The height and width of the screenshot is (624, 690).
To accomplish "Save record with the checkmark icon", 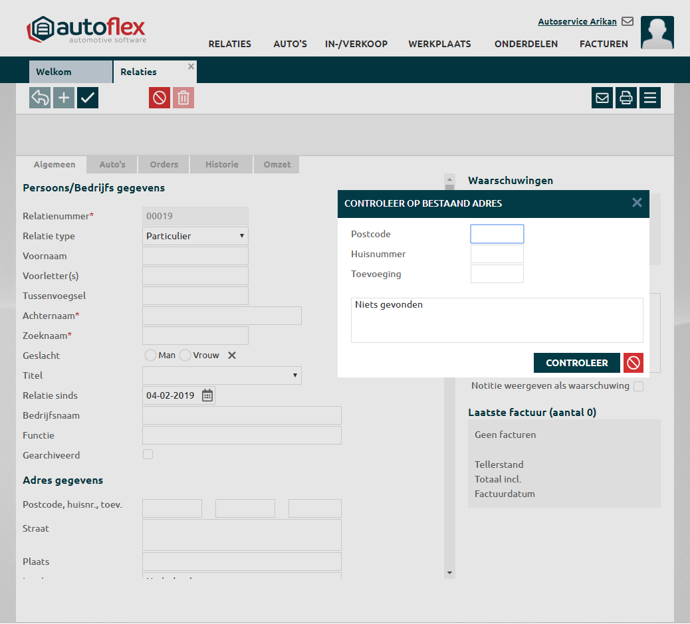I will pyautogui.click(x=88, y=98).
